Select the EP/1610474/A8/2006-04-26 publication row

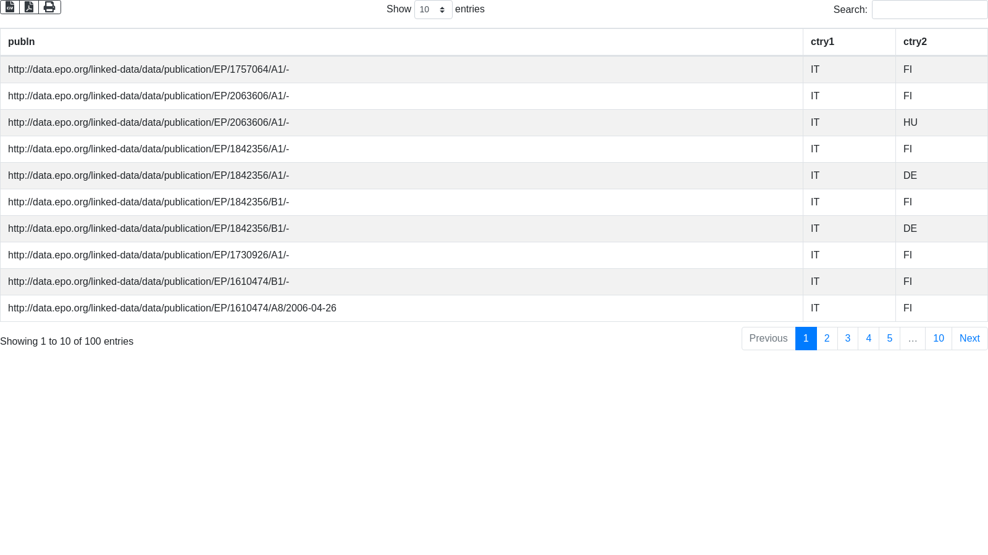(x=172, y=308)
